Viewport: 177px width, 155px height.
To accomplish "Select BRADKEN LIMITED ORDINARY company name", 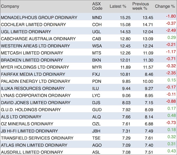I will [32, 60].
